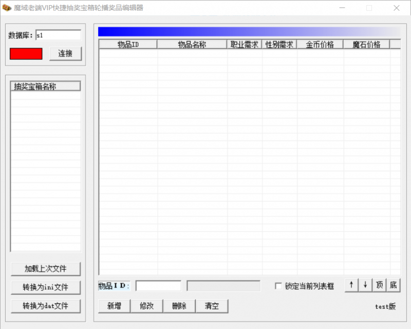Click the 转换为ini文件 button
Image resolution: width=411 pixels, height=329 pixels.
[45, 287]
